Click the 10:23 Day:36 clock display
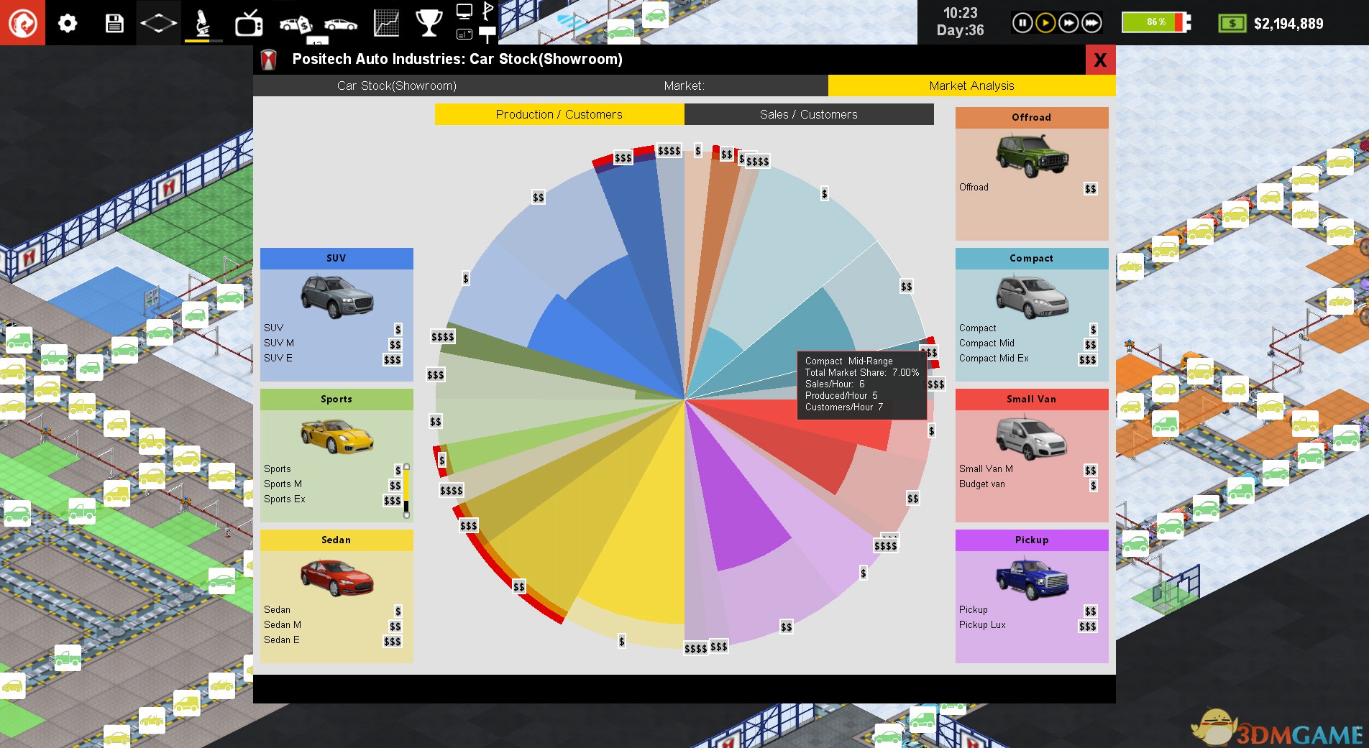The image size is (1369, 748). pos(961,22)
